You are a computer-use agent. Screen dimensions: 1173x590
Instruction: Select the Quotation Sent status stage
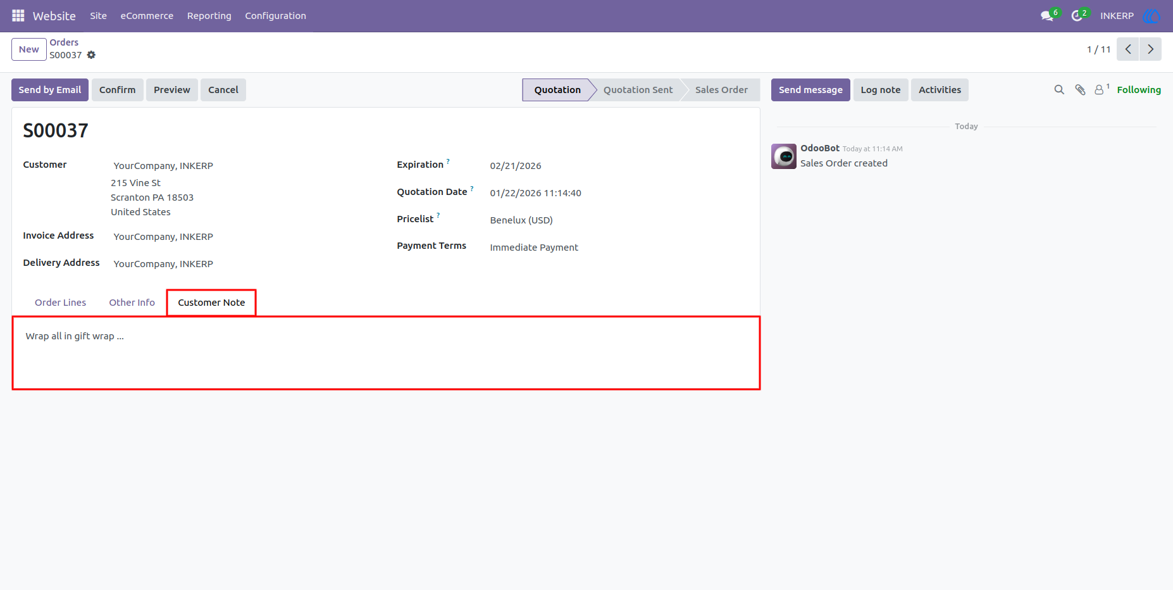(638, 90)
